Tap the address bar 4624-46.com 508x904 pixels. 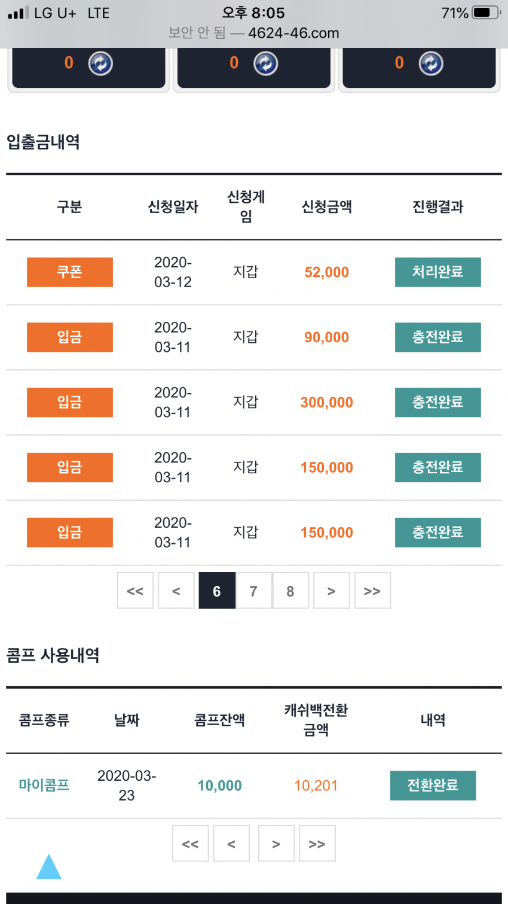click(293, 33)
